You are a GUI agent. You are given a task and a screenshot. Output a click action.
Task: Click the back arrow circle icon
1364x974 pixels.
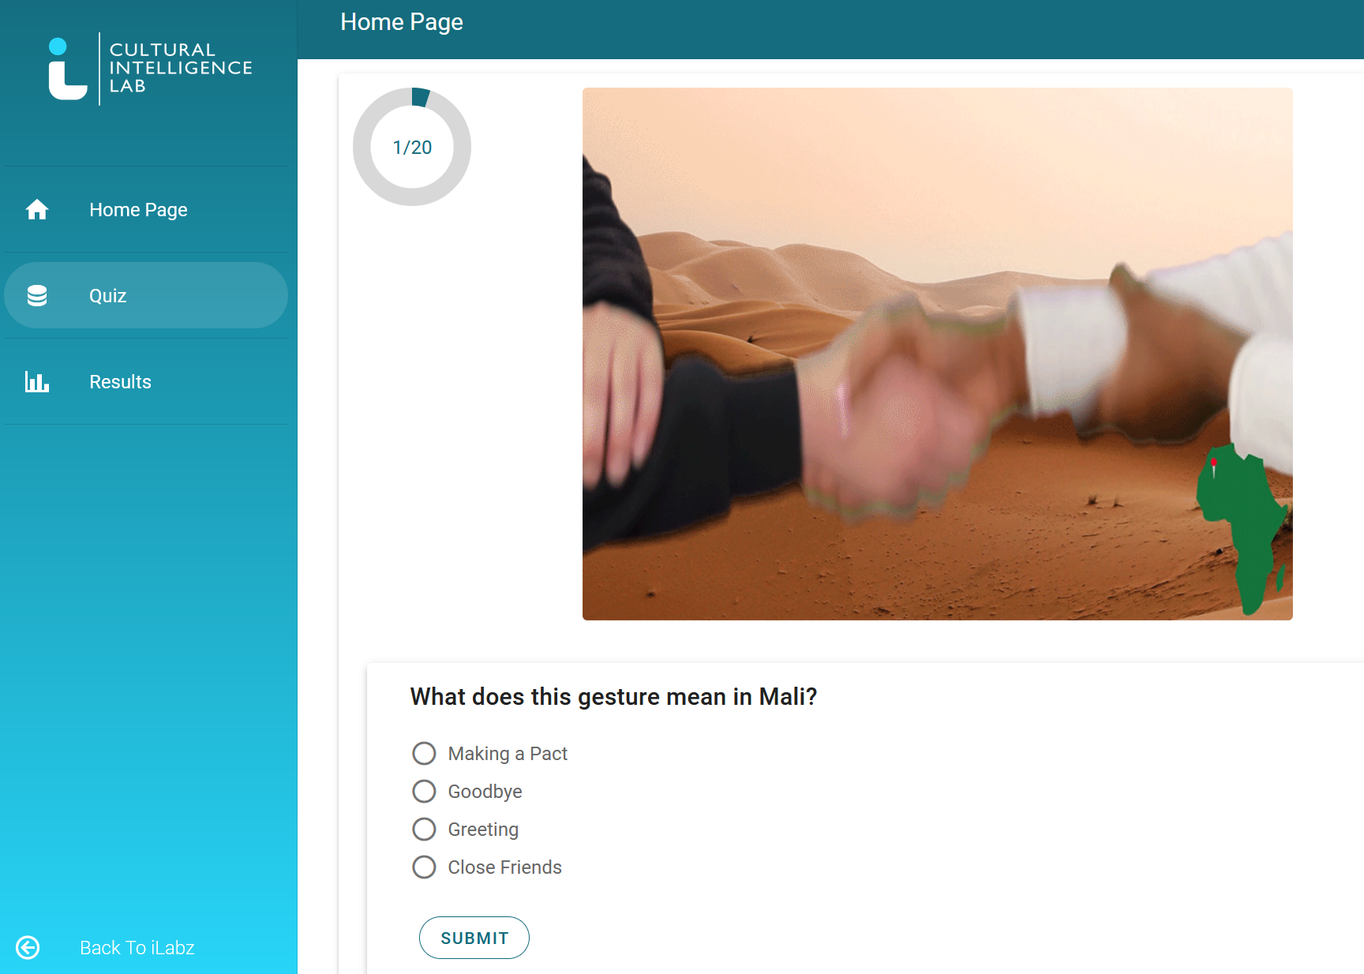click(28, 947)
